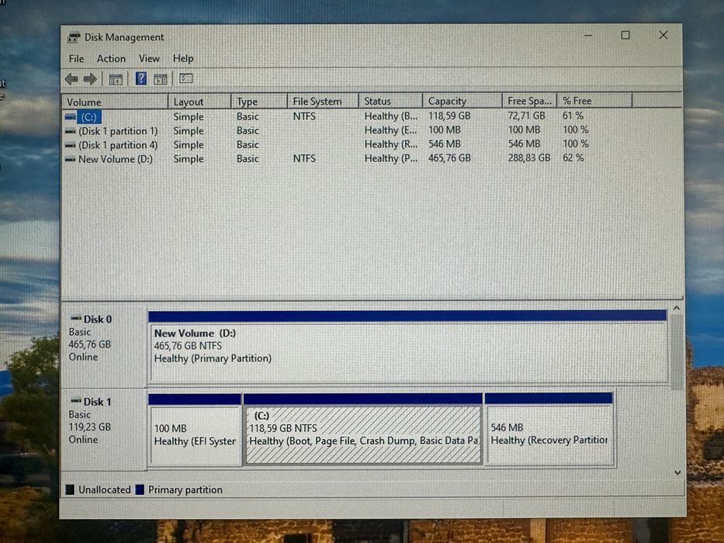Click the Disk 1 disk icon

click(76, 401)
